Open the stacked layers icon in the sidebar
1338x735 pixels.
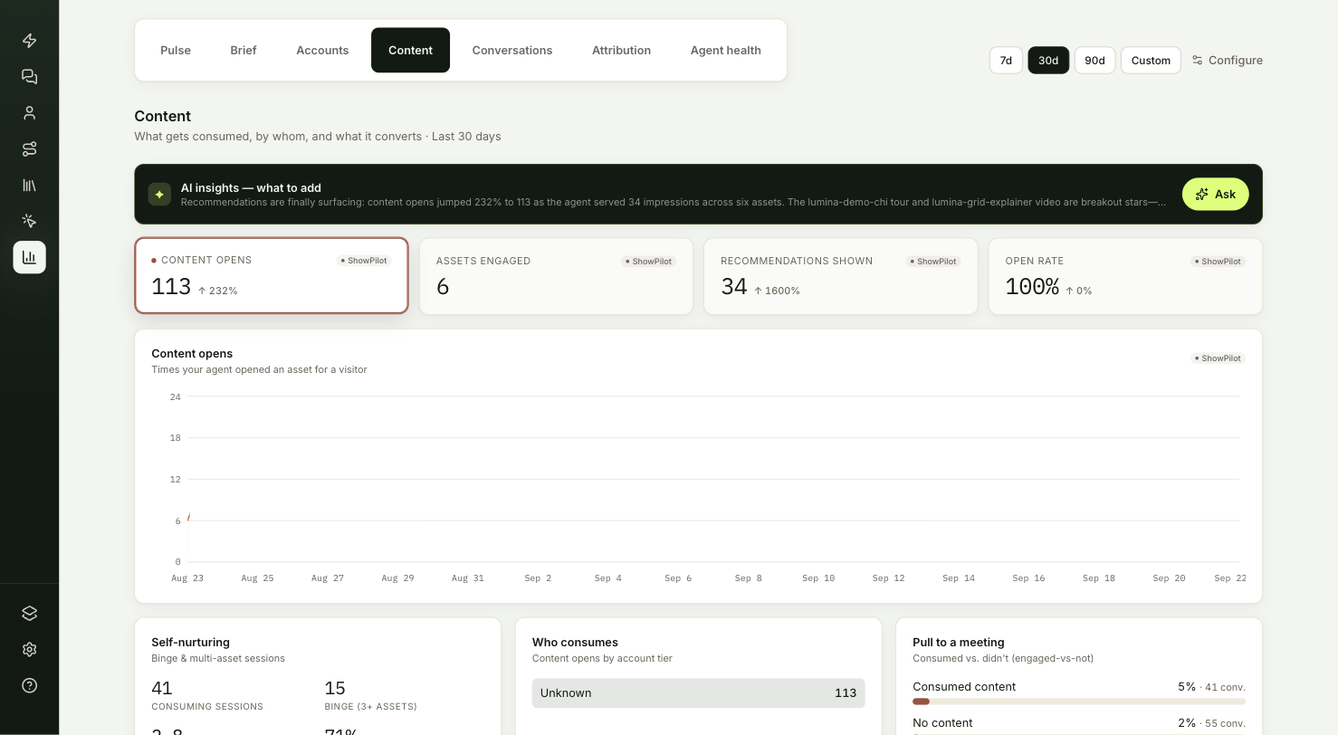click(x=29, y=613)
